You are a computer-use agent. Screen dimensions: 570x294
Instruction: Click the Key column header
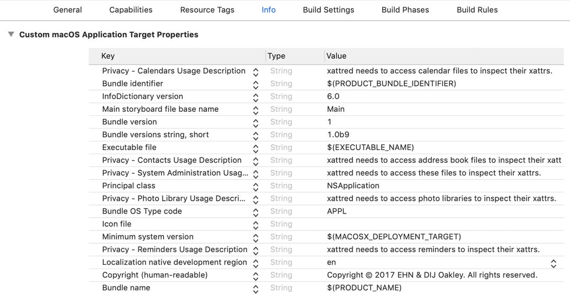pos(108,56)
